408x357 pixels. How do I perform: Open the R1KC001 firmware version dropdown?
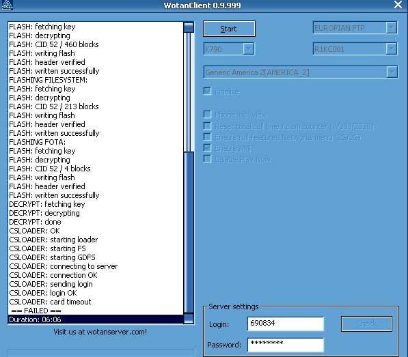click(x=392, y=49)
